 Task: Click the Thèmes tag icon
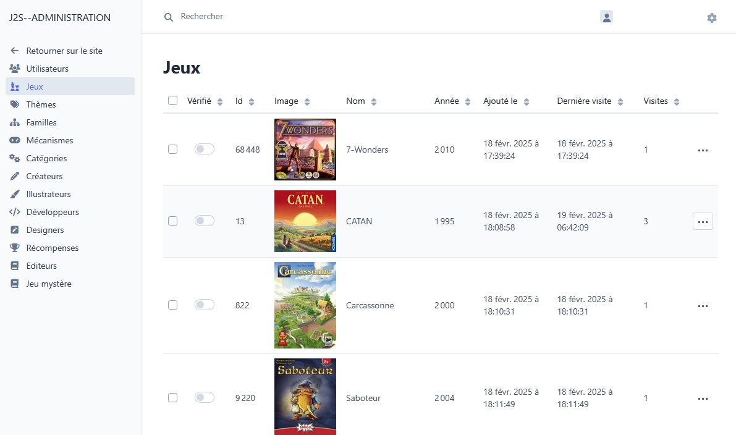(x=14, y=104)
